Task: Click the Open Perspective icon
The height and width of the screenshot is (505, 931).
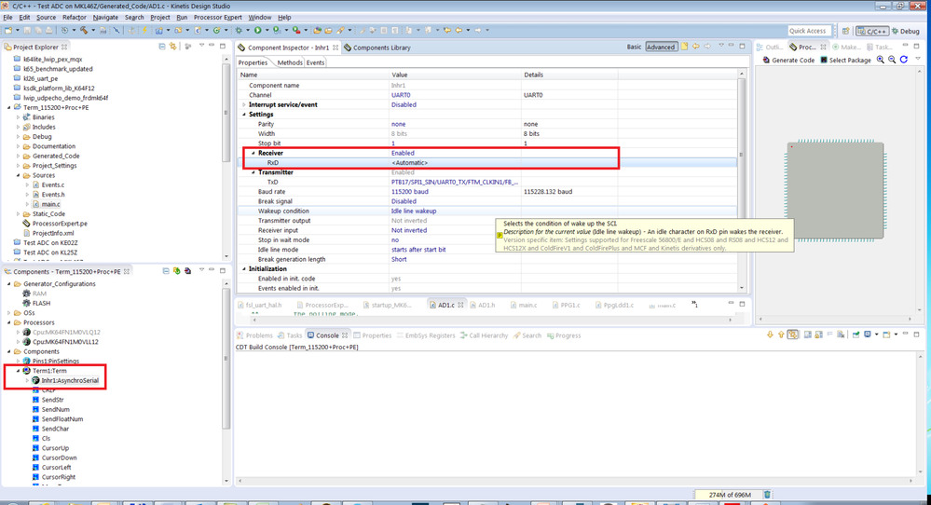Action: coord(845,31)
